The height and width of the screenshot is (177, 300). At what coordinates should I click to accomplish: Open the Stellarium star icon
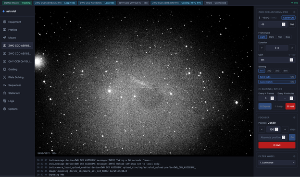point(5,93)
